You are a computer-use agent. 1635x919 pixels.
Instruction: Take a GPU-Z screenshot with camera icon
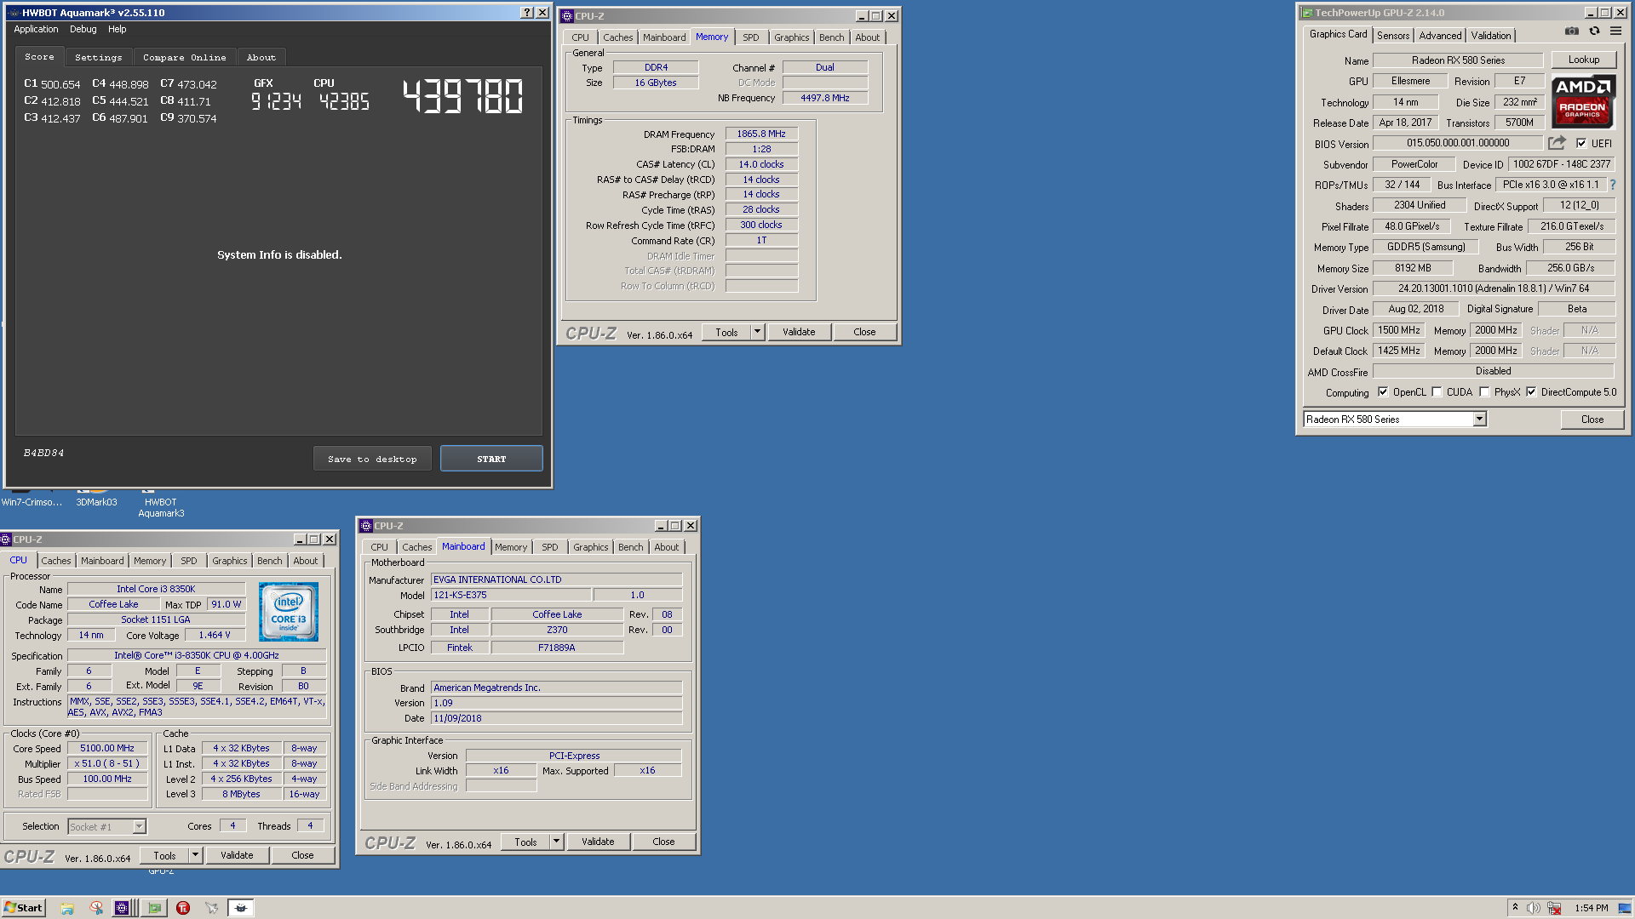pos(1571,31)
